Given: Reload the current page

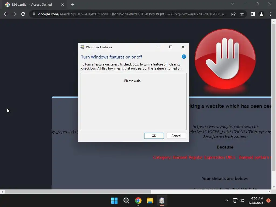Looking at the screenshot, I should click(x=23, y=14).
